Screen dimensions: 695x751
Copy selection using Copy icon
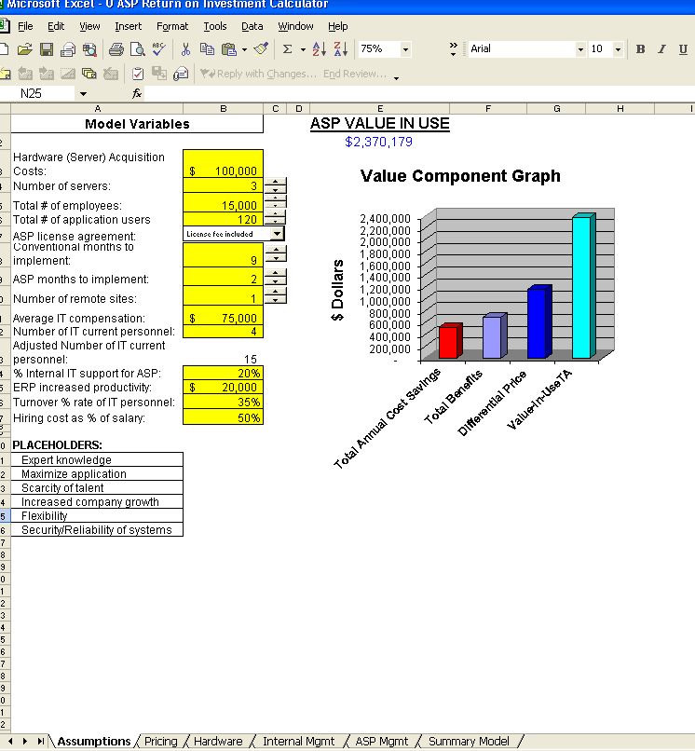click(207, 48)
